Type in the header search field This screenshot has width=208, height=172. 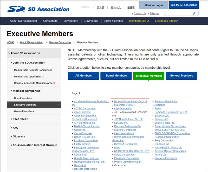click(178, 13)
